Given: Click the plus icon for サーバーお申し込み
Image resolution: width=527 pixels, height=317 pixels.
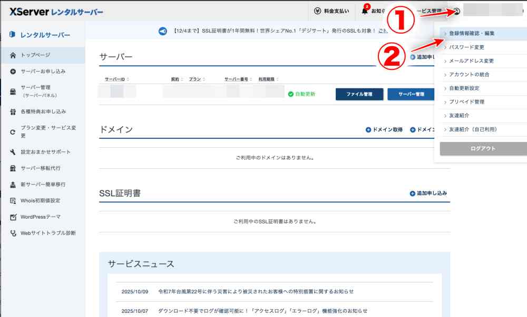Looking at the screenshot, I should [13, 71].
